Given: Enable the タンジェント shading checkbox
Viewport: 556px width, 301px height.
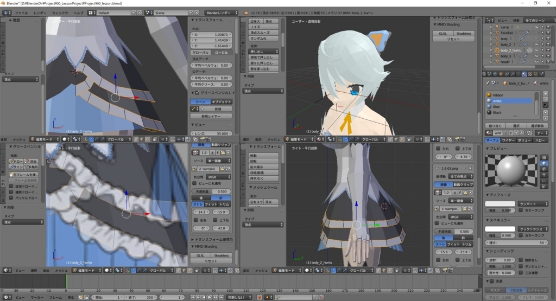Looking at the screenshot, I should click(x=521, y=266).
